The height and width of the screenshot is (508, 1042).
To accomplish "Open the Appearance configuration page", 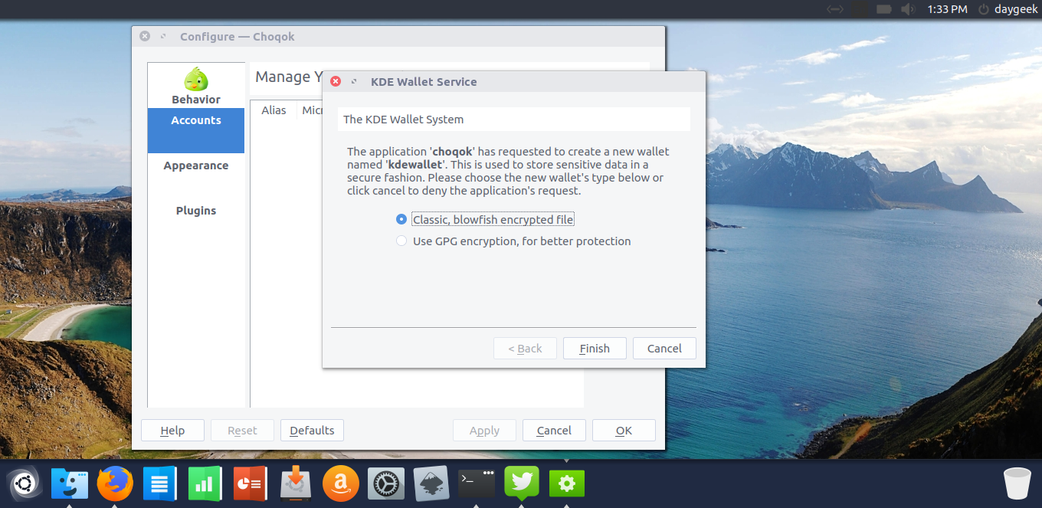I will 196,166.
